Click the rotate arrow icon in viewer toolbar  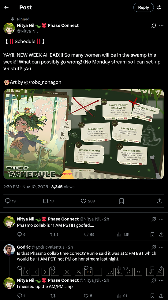[129, 272]
